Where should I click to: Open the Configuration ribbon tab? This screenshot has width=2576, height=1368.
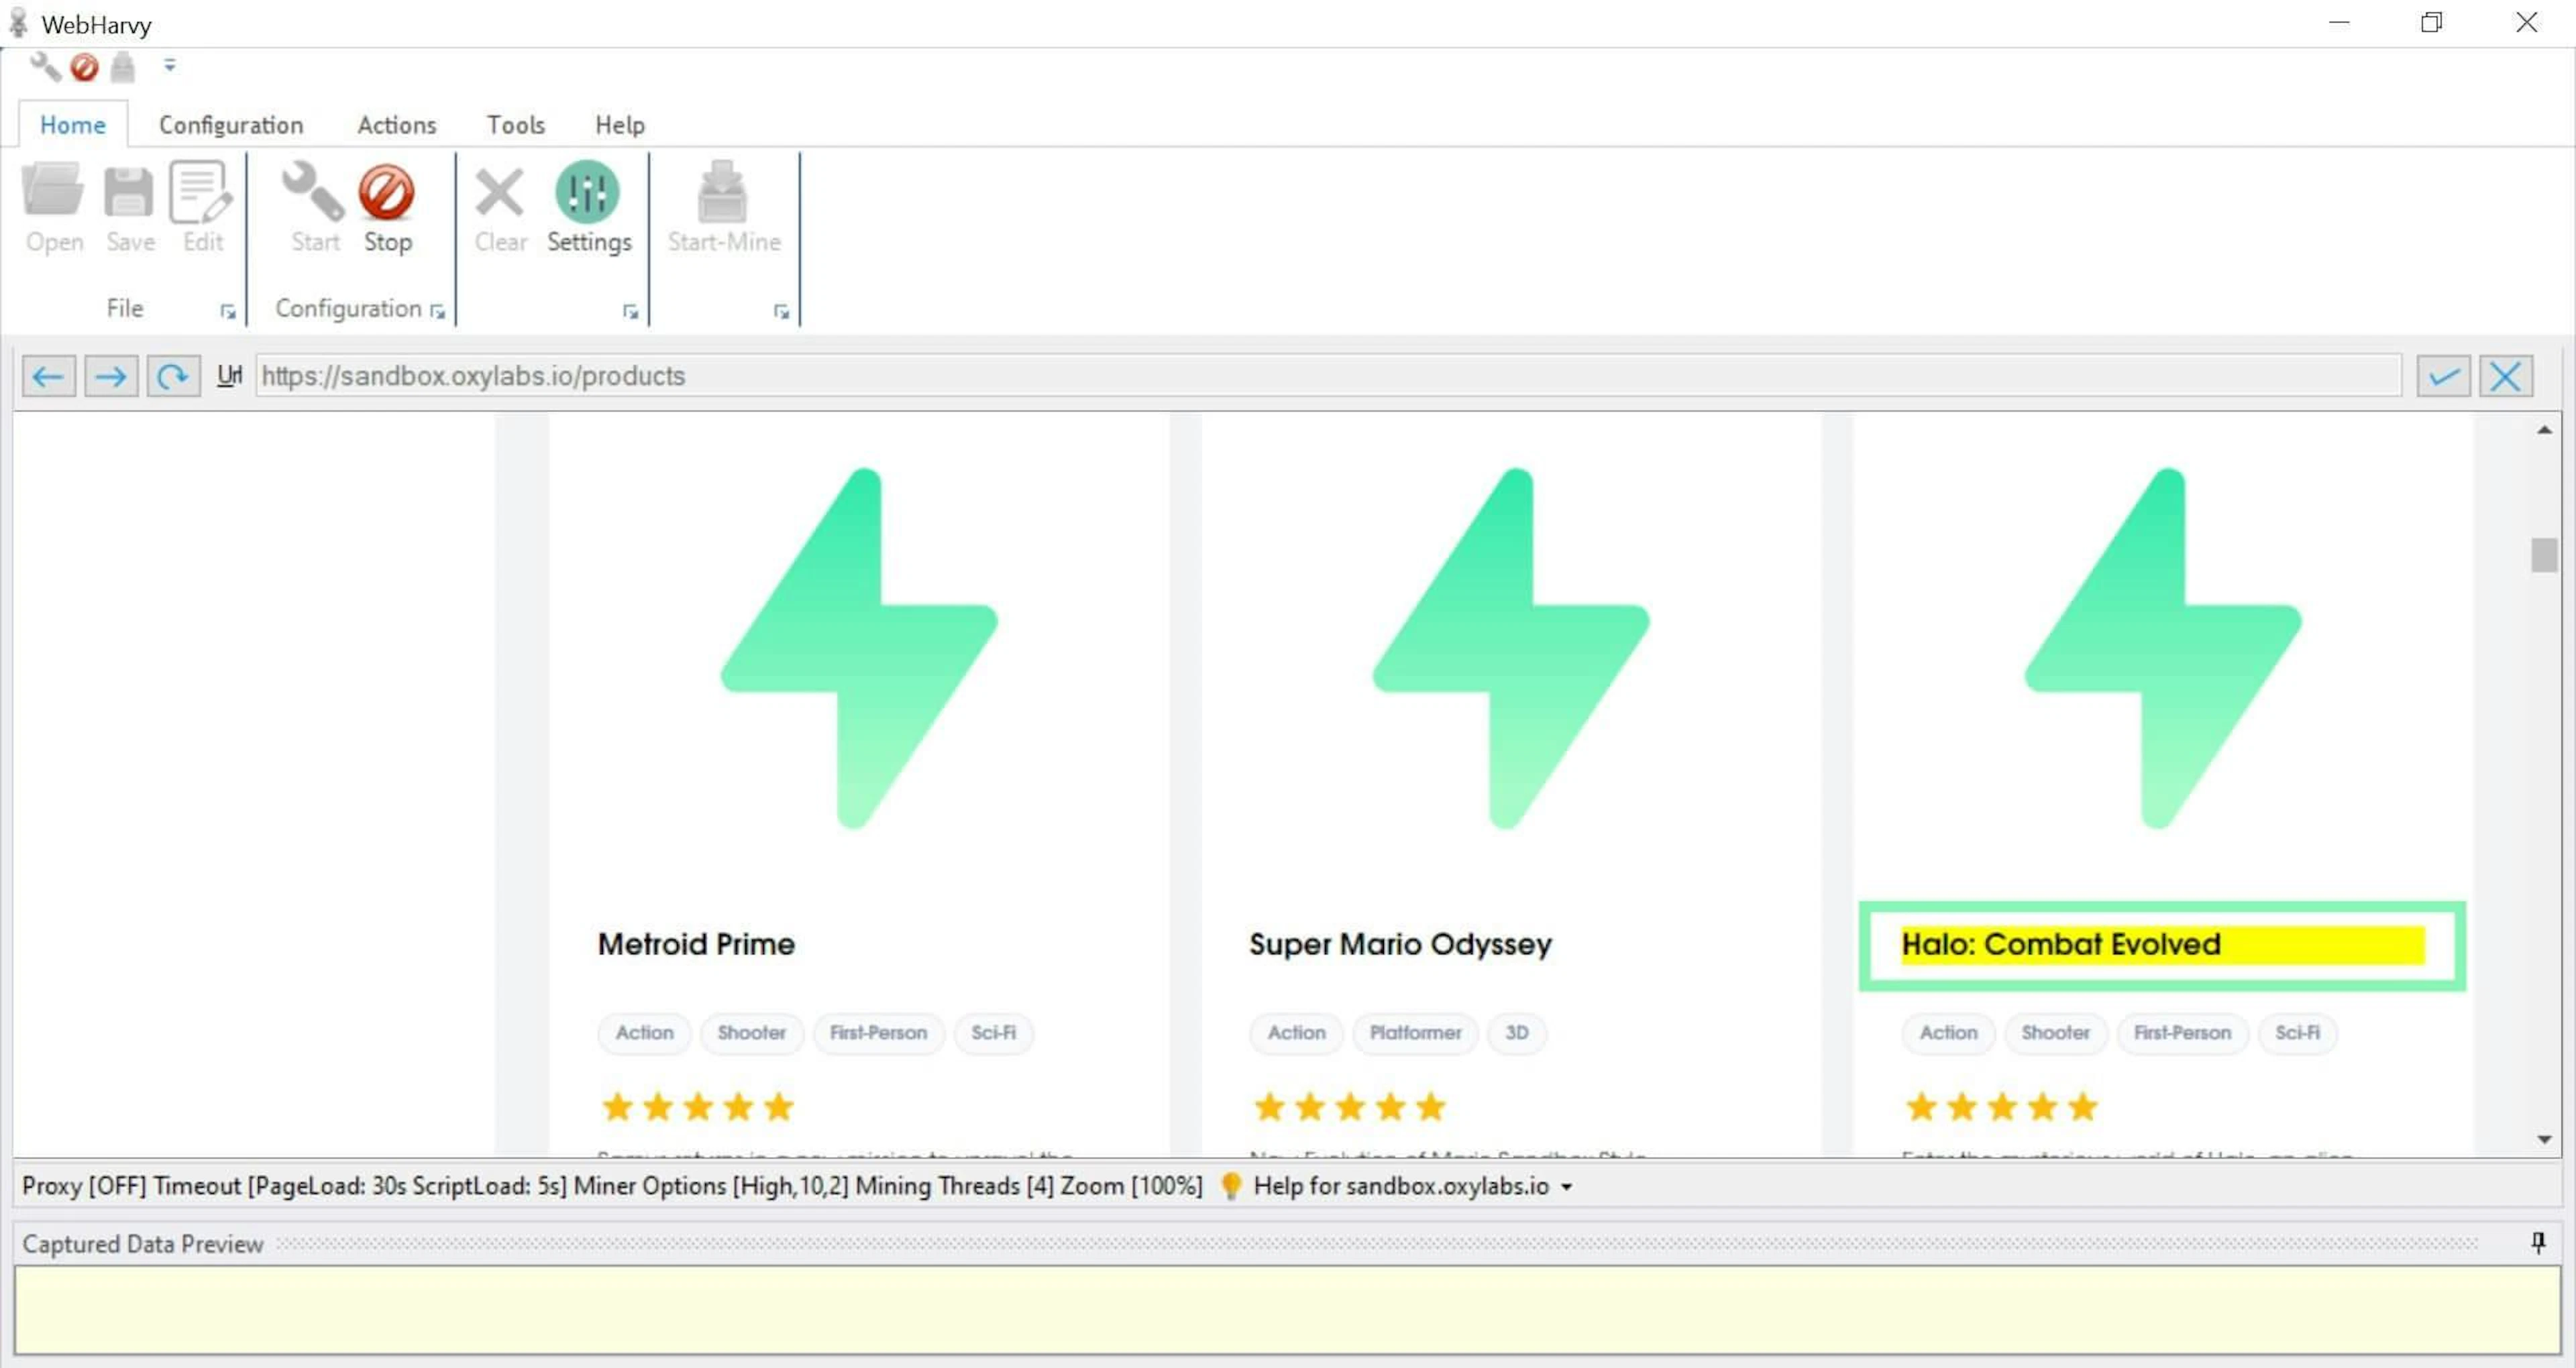point(231,125)
